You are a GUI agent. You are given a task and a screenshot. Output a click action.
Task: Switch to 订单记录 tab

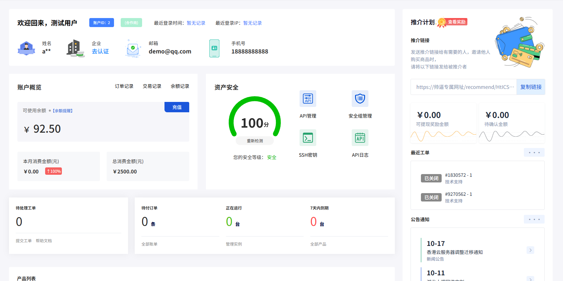point(124,86)
